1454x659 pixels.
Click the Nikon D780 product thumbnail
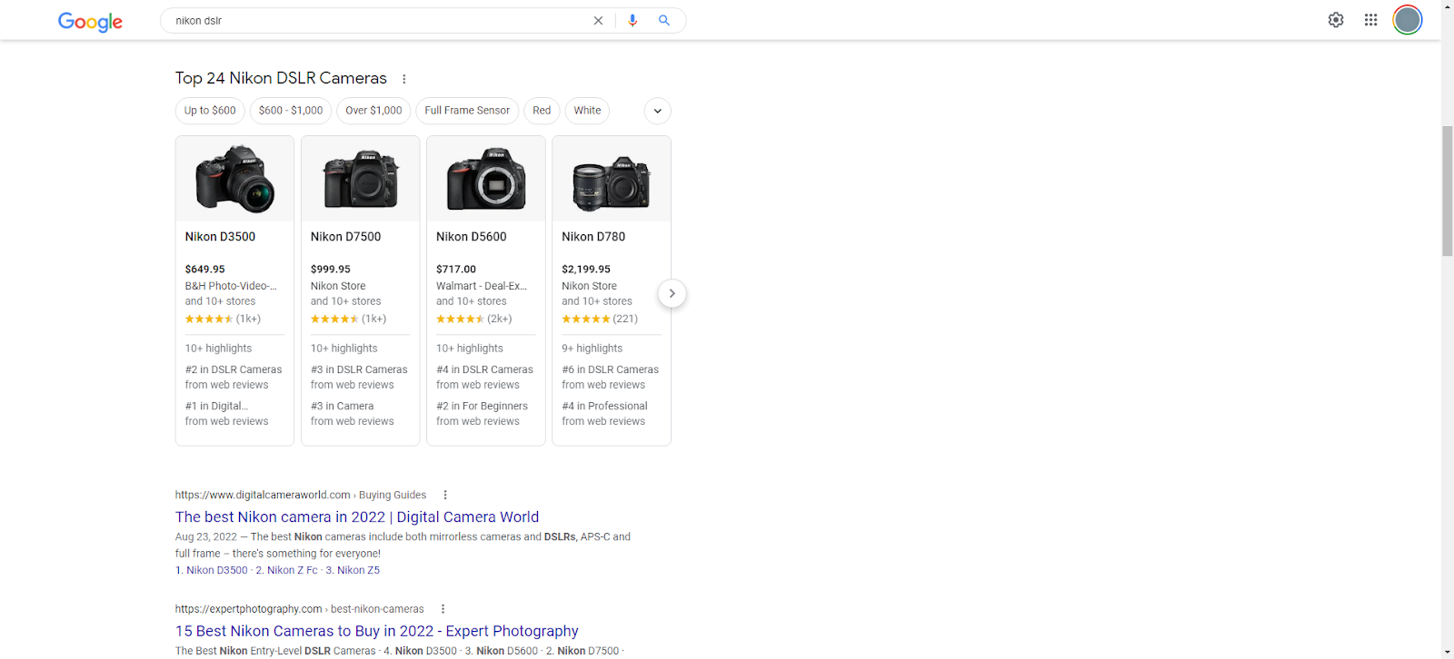[612, 181]
